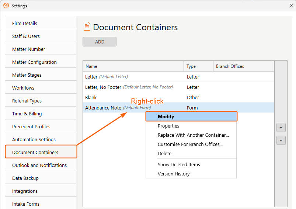Open Outlook and Notifications settings
296x209 pixels.
click(x=39, y=165)
